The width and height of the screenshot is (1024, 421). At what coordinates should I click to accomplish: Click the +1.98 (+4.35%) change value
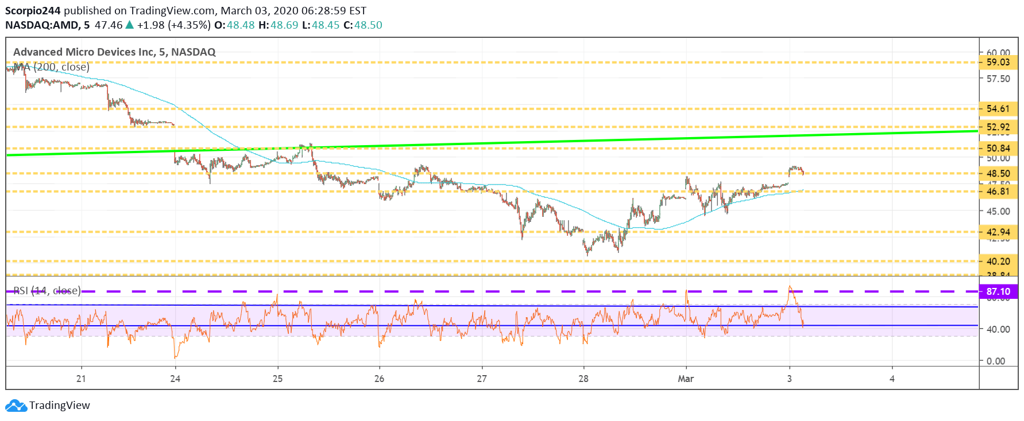[x=173, y=25]
